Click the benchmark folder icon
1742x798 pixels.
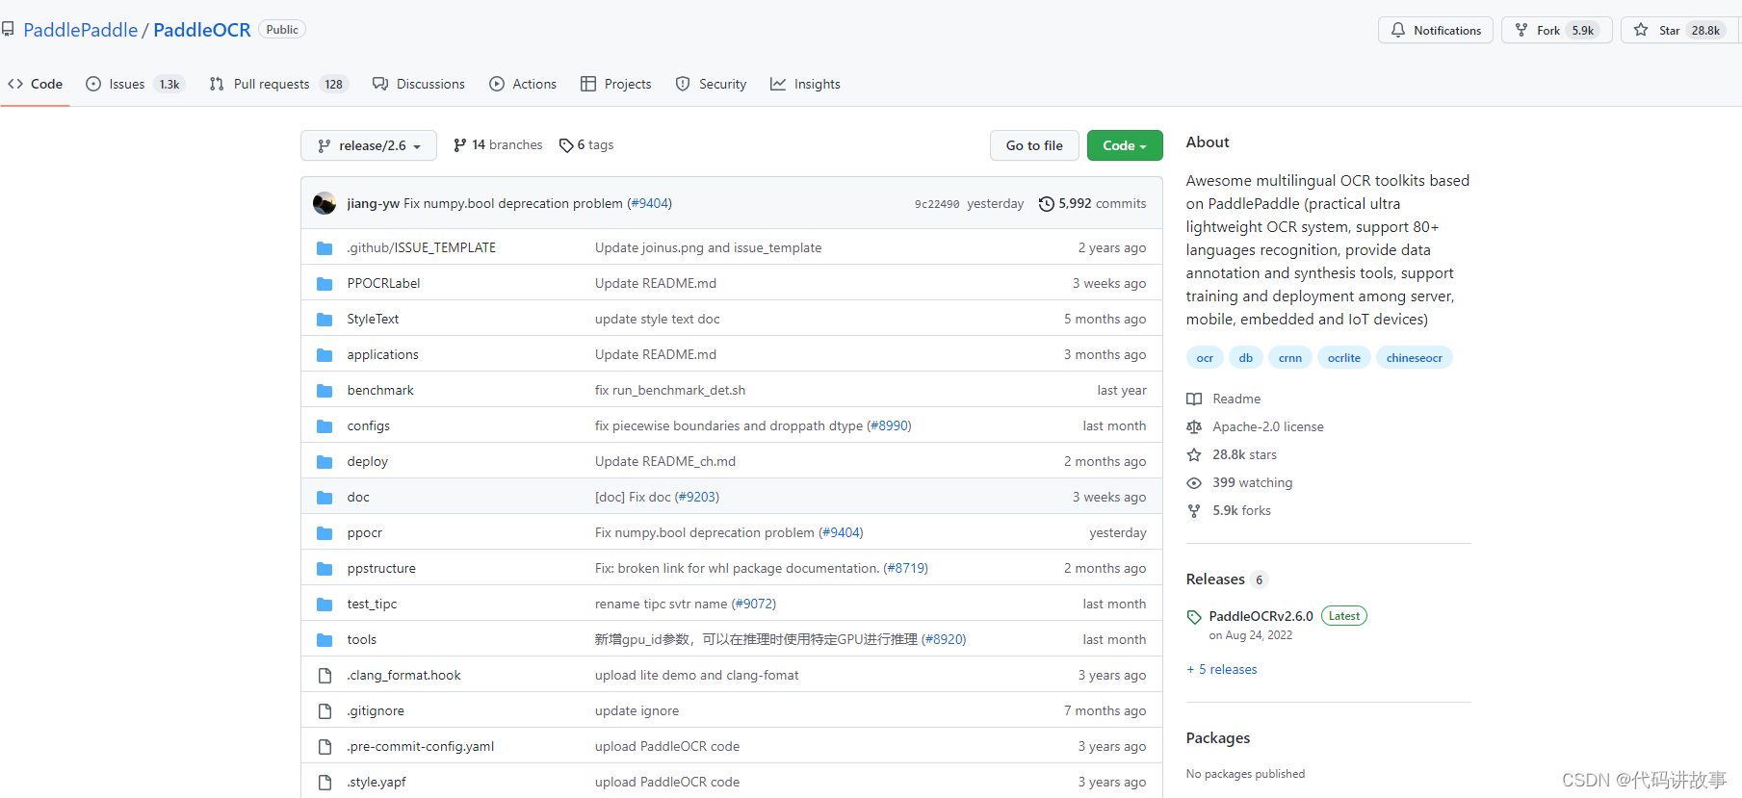point(325,391)
